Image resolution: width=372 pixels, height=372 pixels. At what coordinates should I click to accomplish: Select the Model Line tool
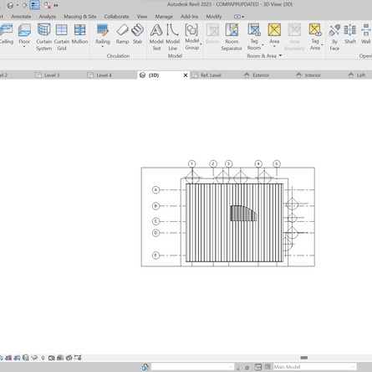[173, 37]
